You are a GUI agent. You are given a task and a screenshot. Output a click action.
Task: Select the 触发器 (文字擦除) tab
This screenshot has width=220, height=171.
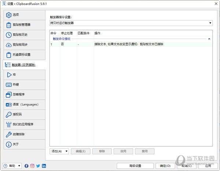coord(24,65)
